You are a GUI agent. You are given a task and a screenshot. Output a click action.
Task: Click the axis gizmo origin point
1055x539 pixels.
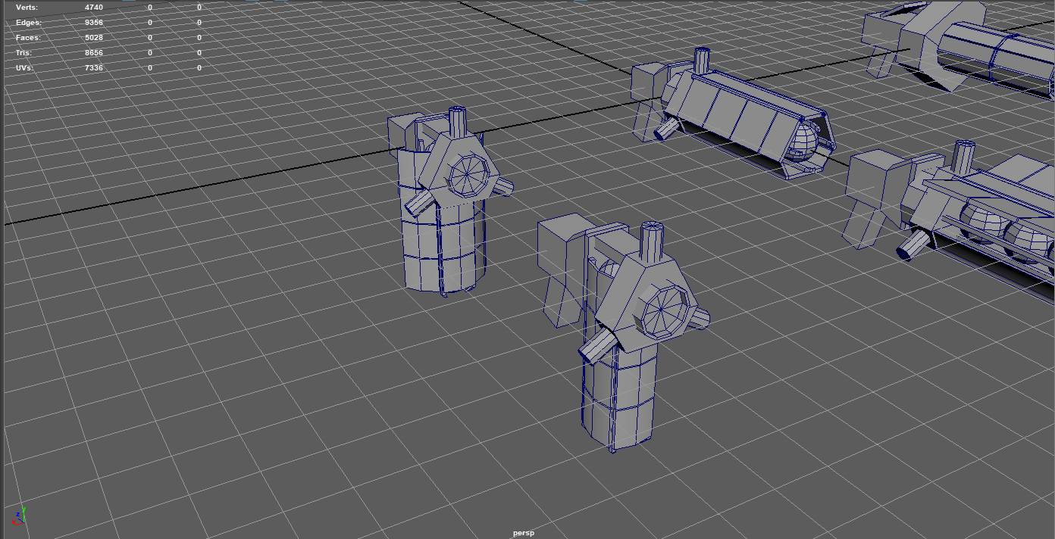pos(23,522)
